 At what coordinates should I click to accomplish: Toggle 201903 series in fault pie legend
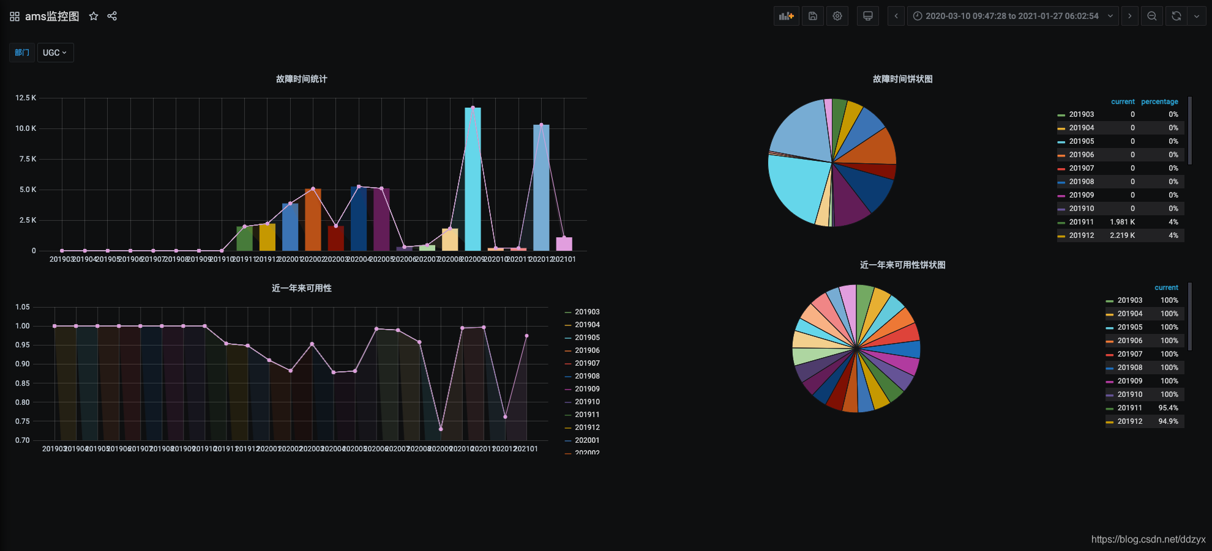click(1082, 114)
